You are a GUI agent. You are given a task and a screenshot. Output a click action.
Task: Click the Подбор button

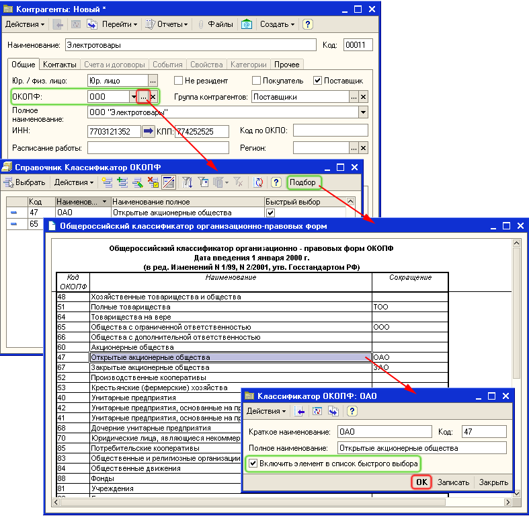pyautogui.click(x=302, y=182)
